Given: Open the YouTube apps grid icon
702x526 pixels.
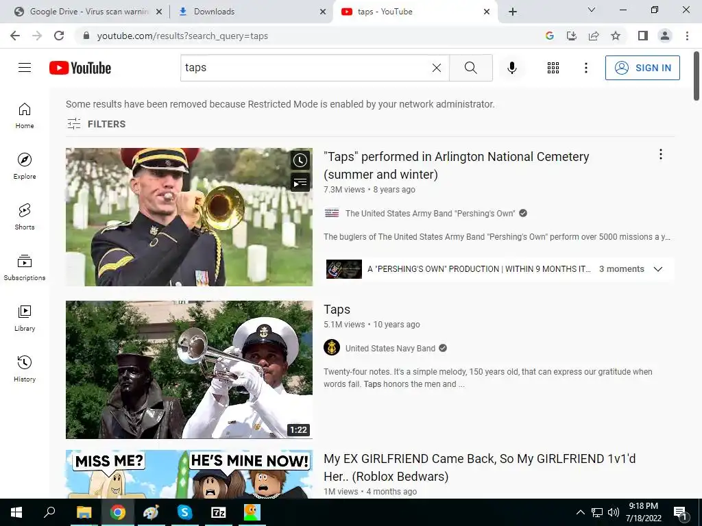Looking at the screenshot, I should 553,68.
